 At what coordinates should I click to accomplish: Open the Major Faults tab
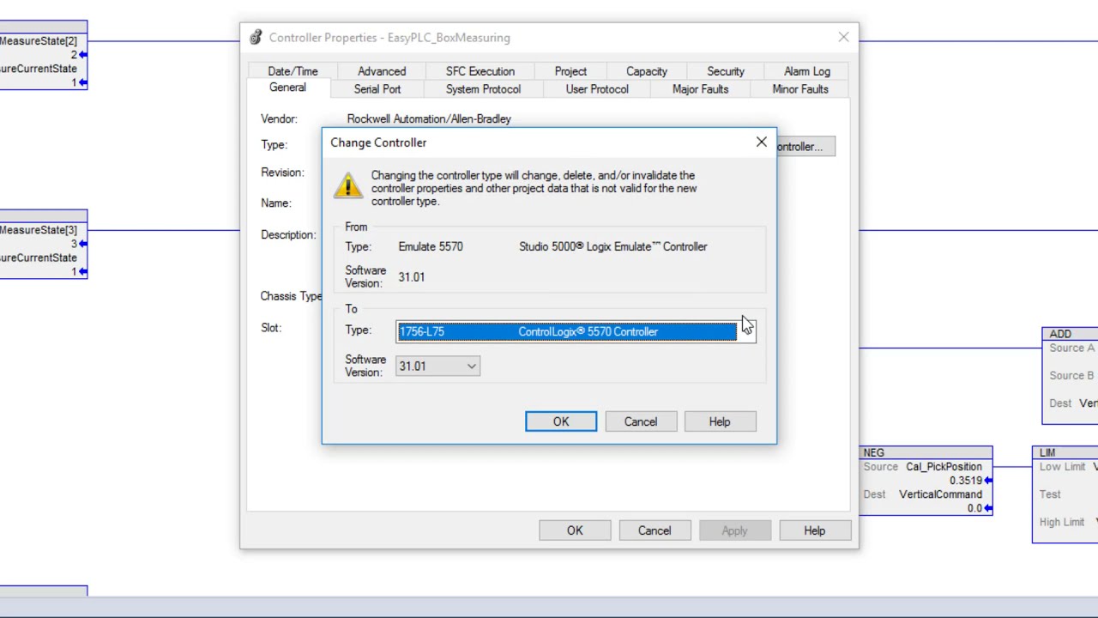pos(701,89)
